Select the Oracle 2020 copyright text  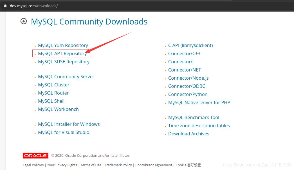[90, 156]
